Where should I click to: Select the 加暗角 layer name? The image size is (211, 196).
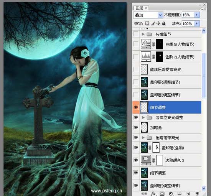click(156, 127)
